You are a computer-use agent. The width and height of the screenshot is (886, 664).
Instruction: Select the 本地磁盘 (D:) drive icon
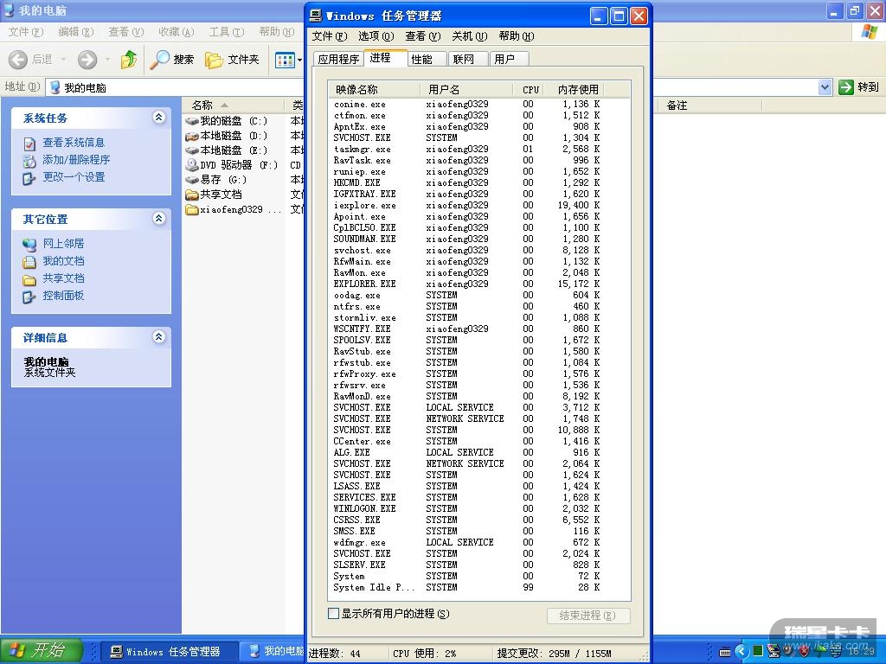coord(192,136)
